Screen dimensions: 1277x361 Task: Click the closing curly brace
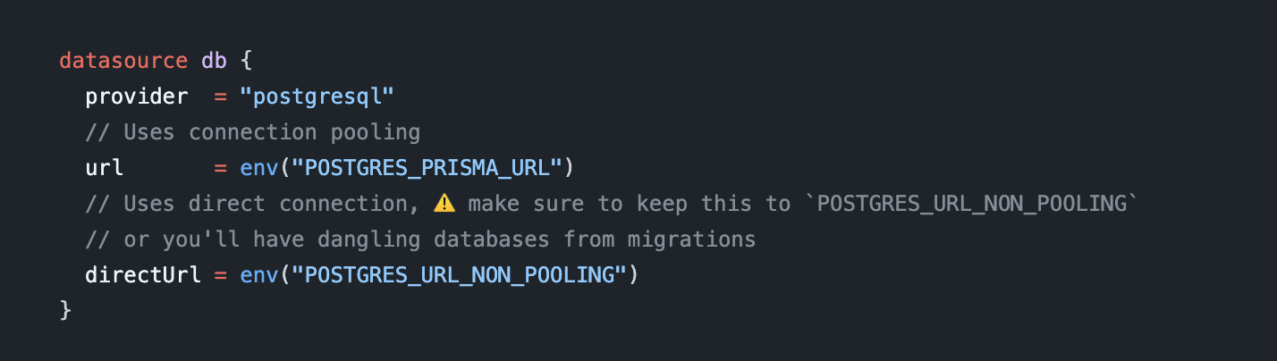click(x=65, y=311)
